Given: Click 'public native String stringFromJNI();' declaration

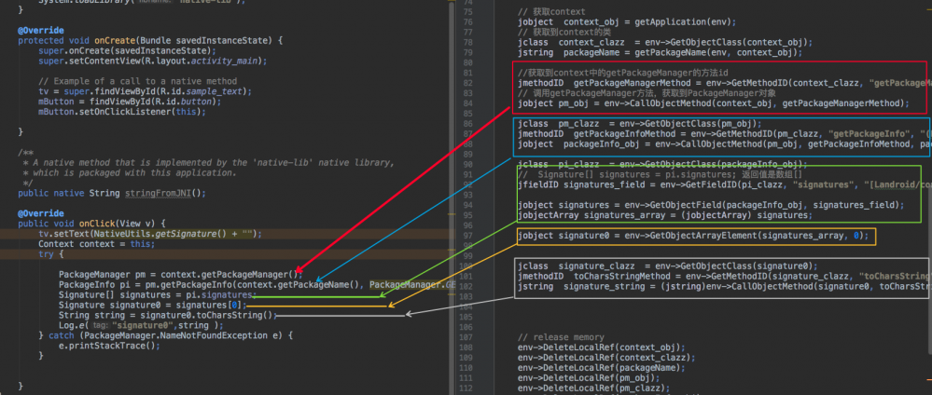Looking at the screenshot, I should click(x=112, y=193).
